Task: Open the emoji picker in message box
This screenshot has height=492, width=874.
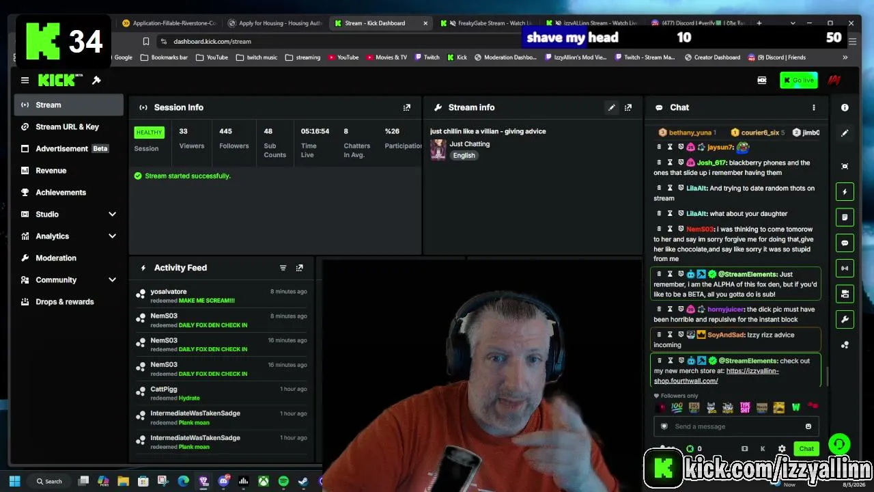Action: click(808, 426)
